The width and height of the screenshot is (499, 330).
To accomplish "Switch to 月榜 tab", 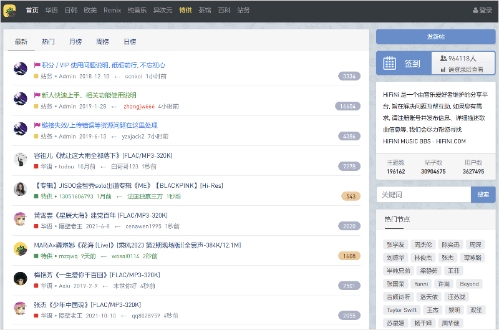I will point(75,42).
